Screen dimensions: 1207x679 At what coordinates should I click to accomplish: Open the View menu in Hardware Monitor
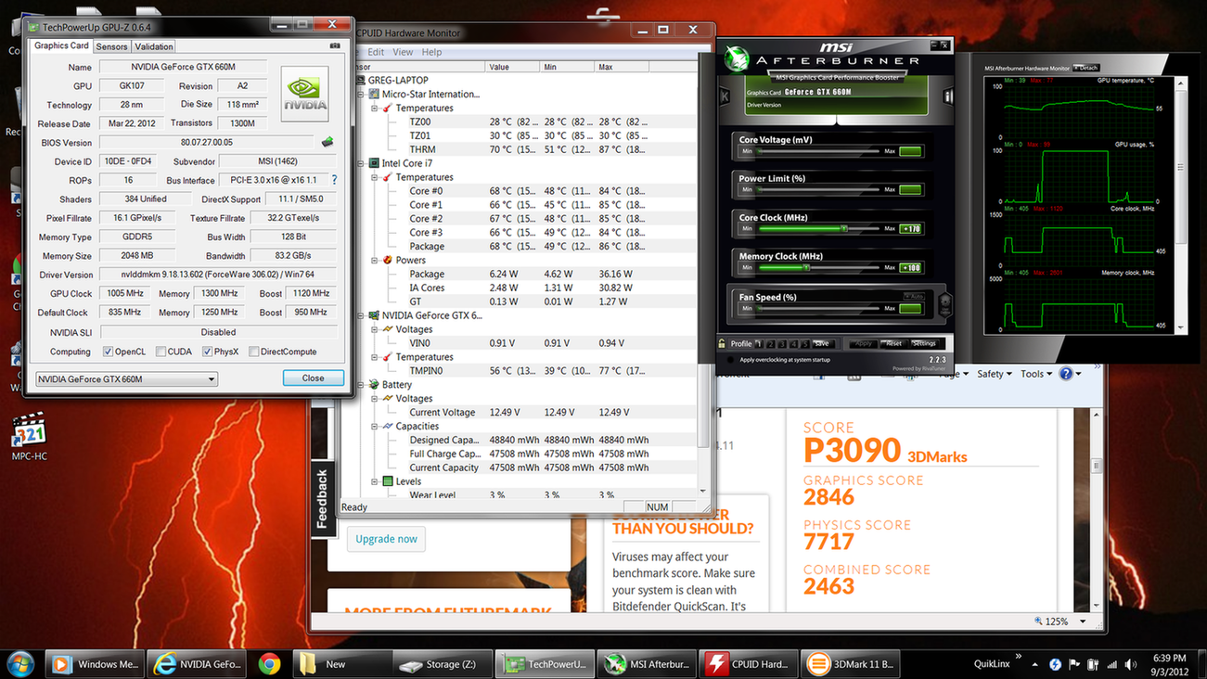click(x=403, y=52)
